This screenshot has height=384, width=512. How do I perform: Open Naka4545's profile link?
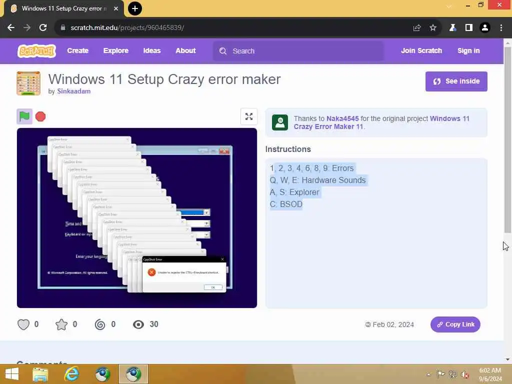[342, 118]
